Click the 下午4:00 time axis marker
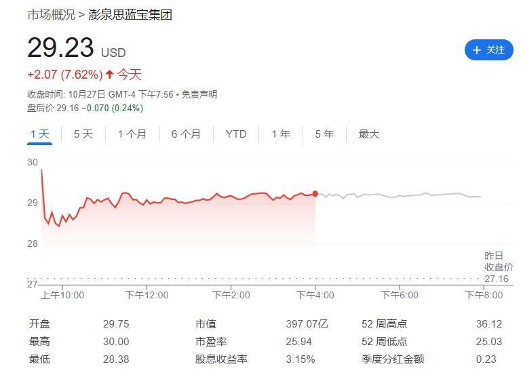 pos(315,295)
